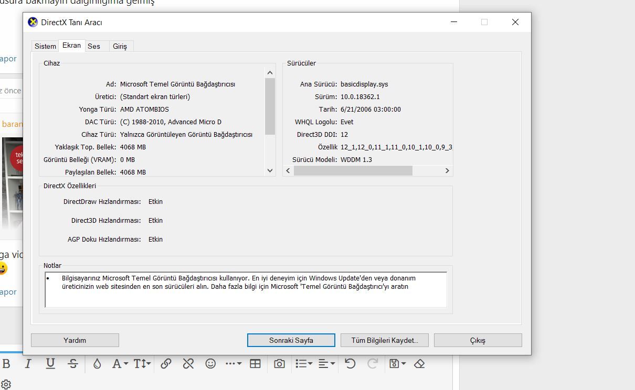Click the Sürücüler panel scroll left arrow

(x=288, y=170)
